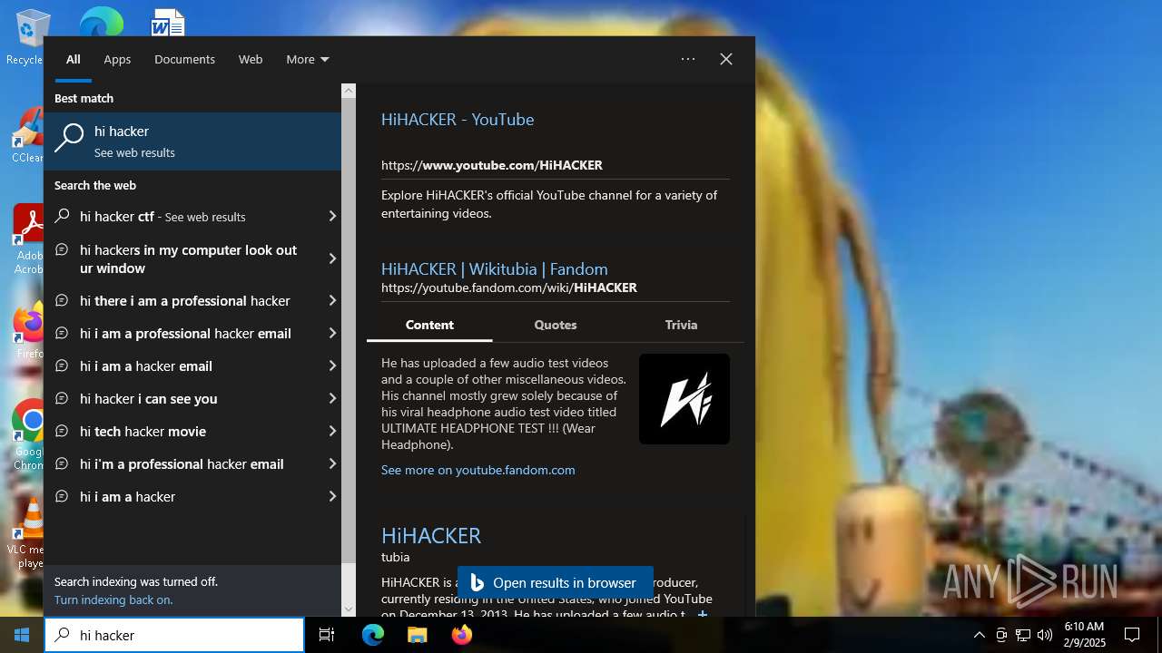Open the Firefox desktop shortcut
The height and width of the screenshot is (653, 1162).
pyautogui.click(x=28, y=331)
